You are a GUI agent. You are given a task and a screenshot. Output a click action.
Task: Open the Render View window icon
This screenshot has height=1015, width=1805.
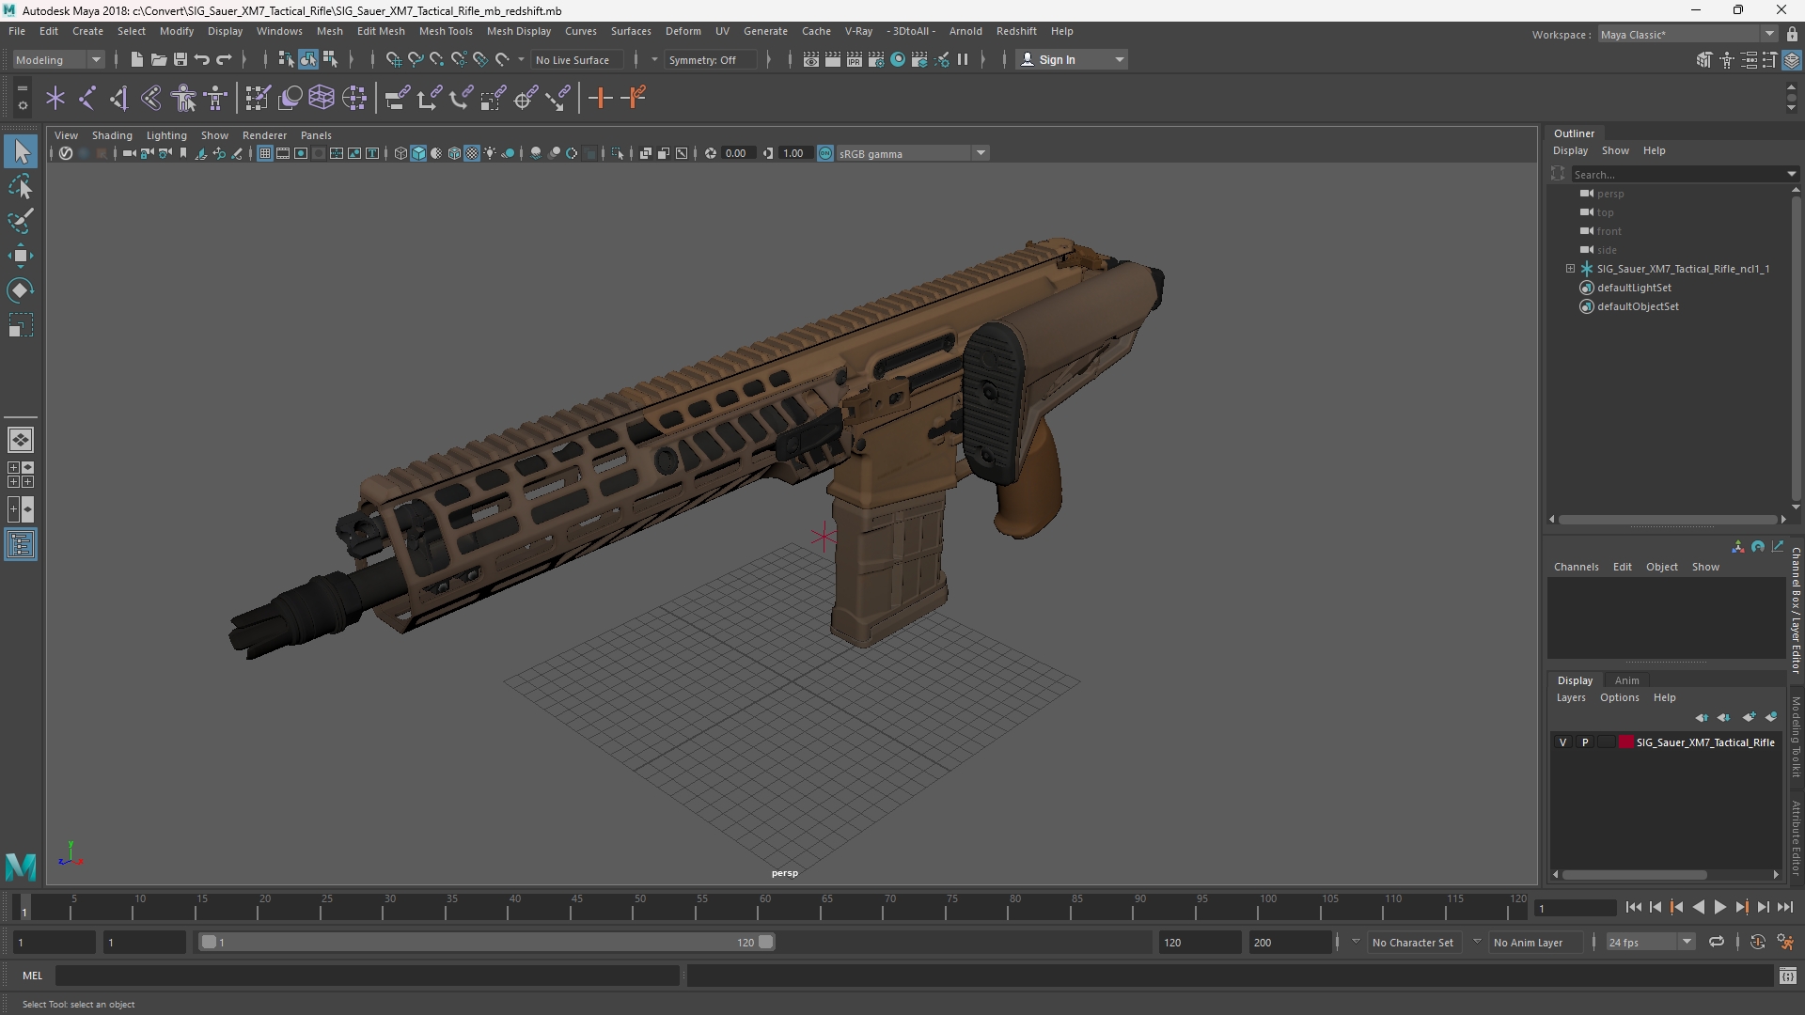point(810,59)
